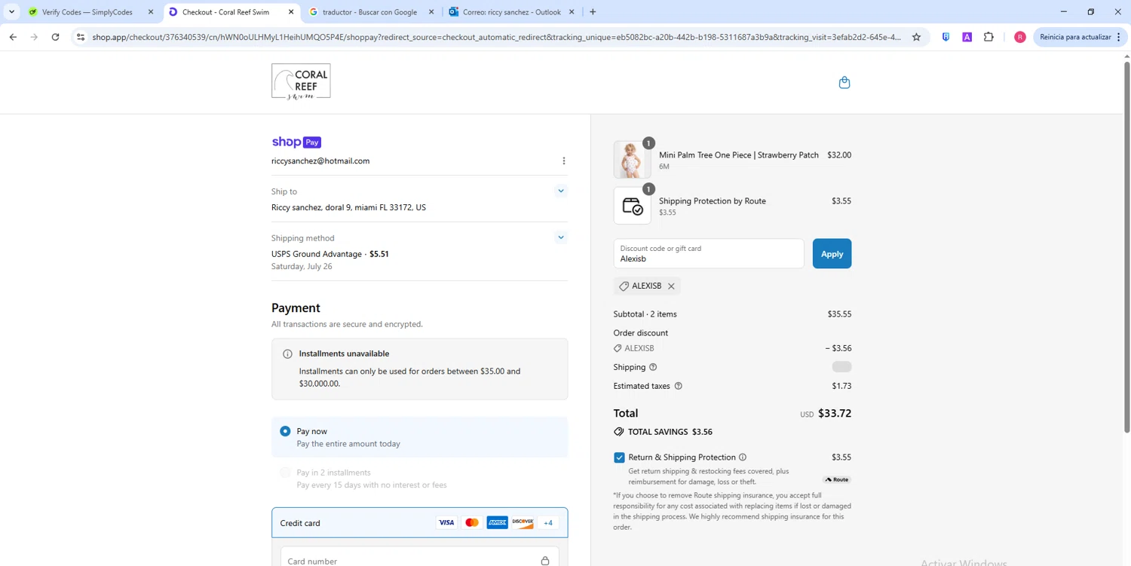Open the shopping bag cart icon
This screenshot has width=1131, height=566.
(x=844, y=82)
